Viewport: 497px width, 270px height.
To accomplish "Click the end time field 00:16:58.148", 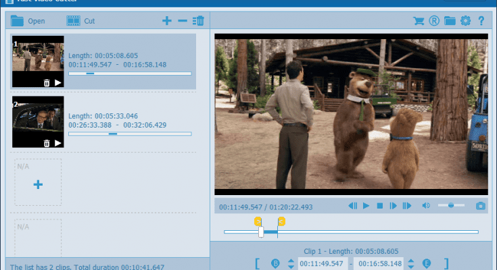I will (x=380, y=263).
